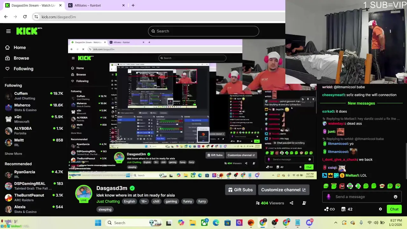Open a new browser tab

[x=133, y=5]
